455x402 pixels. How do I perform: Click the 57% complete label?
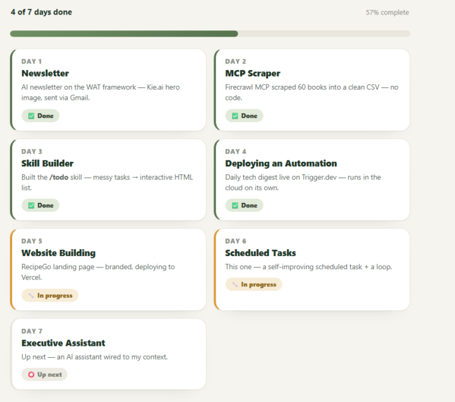pyautogui.click(x=387, y=13)
